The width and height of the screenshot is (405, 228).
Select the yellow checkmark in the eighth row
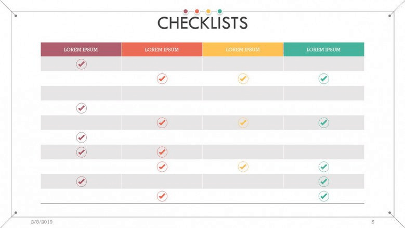(x=243, y=167)
